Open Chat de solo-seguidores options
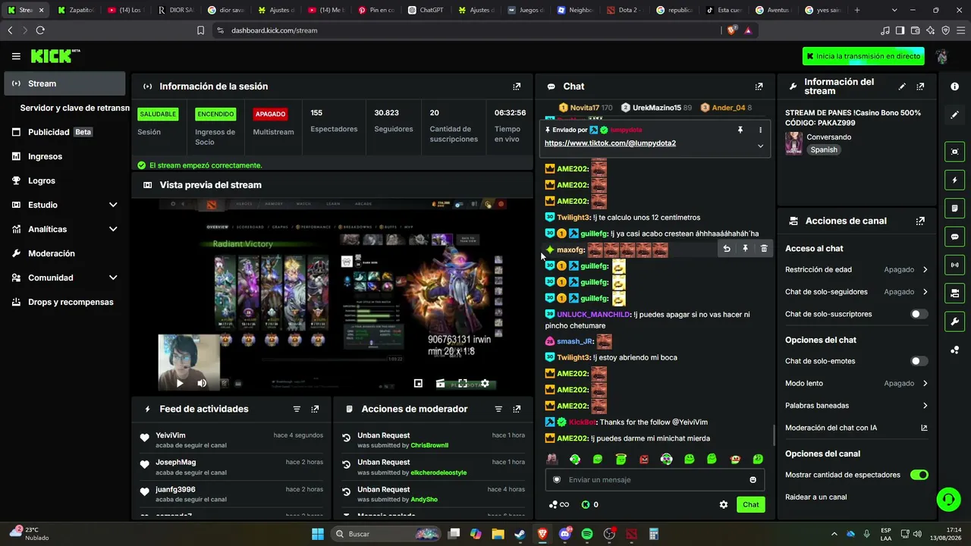This screenshot has width=971, height=546. [856, 292]
